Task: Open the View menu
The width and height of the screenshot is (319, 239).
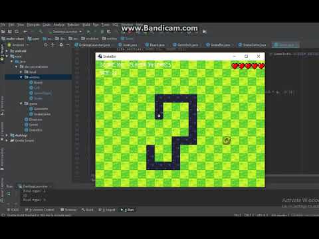Action: [21, 25]
